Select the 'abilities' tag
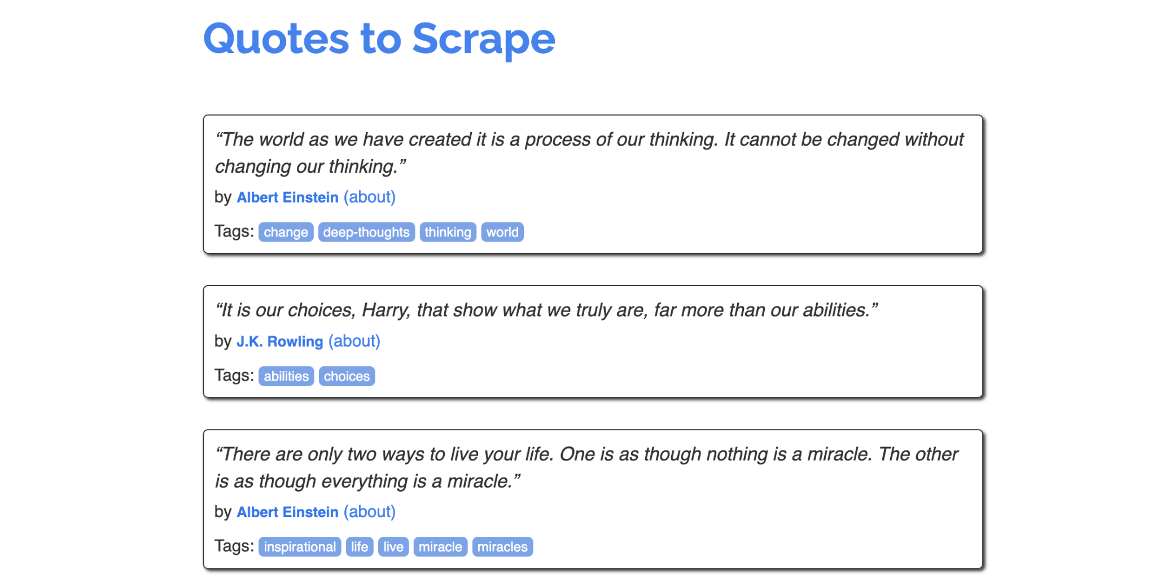 pos(286,376)
